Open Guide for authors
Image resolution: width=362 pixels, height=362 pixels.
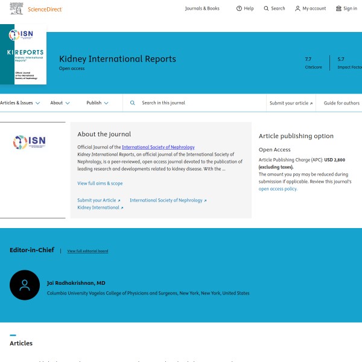click(x=341, y=103)
